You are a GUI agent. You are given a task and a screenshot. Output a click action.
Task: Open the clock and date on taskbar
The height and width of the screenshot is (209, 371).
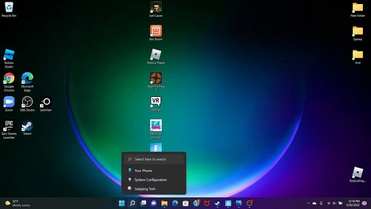click(353, 203)
